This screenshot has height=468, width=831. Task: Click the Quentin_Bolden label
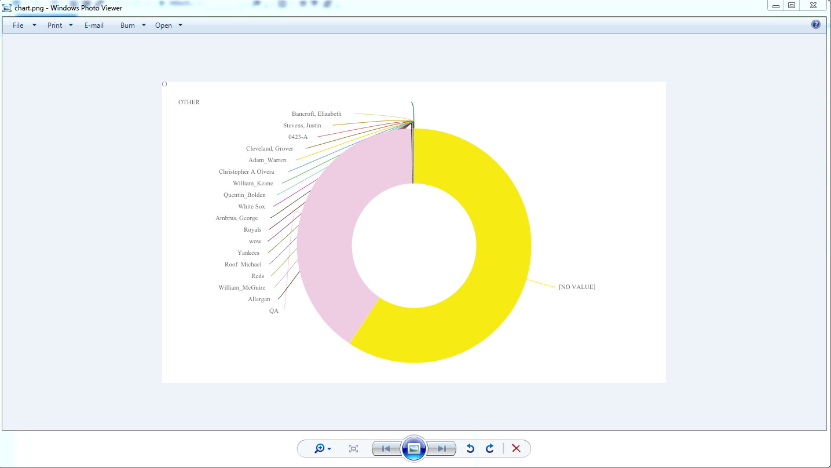click(x=244, y=195)
